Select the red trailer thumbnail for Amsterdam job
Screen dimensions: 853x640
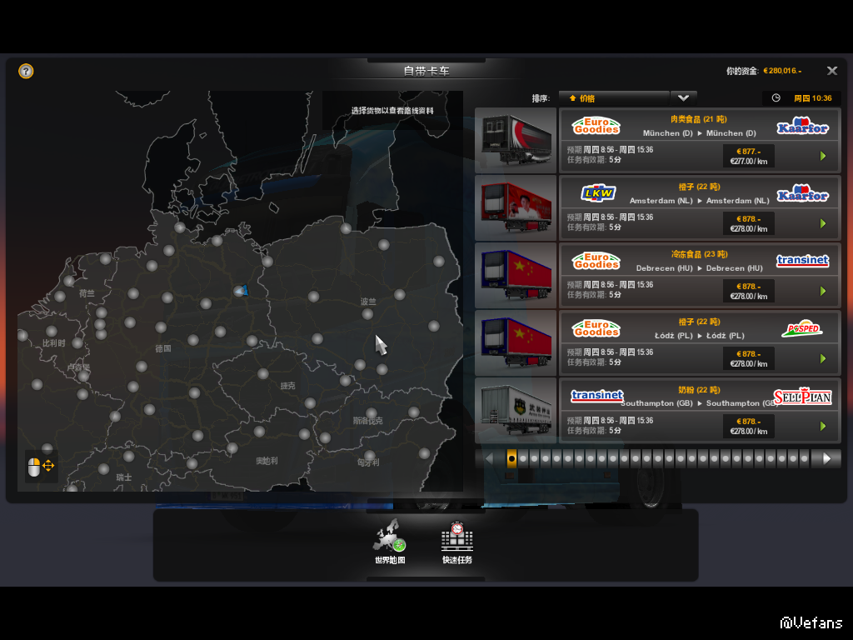(x=516, y=207)
